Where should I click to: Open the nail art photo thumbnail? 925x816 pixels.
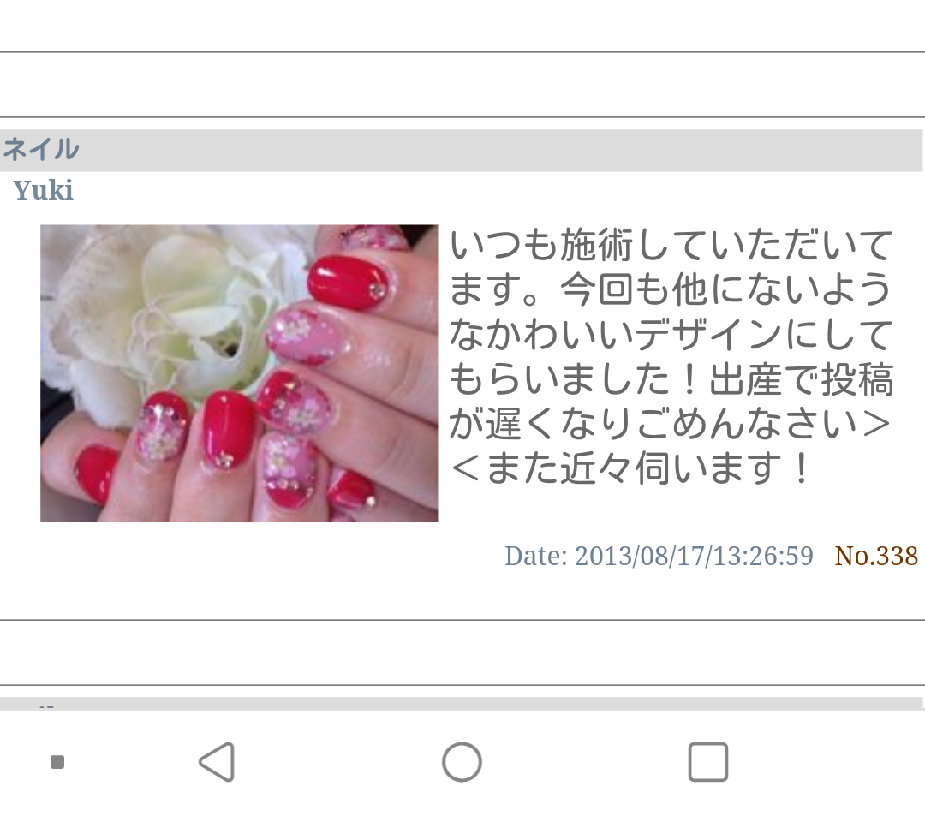pos(239,373)
